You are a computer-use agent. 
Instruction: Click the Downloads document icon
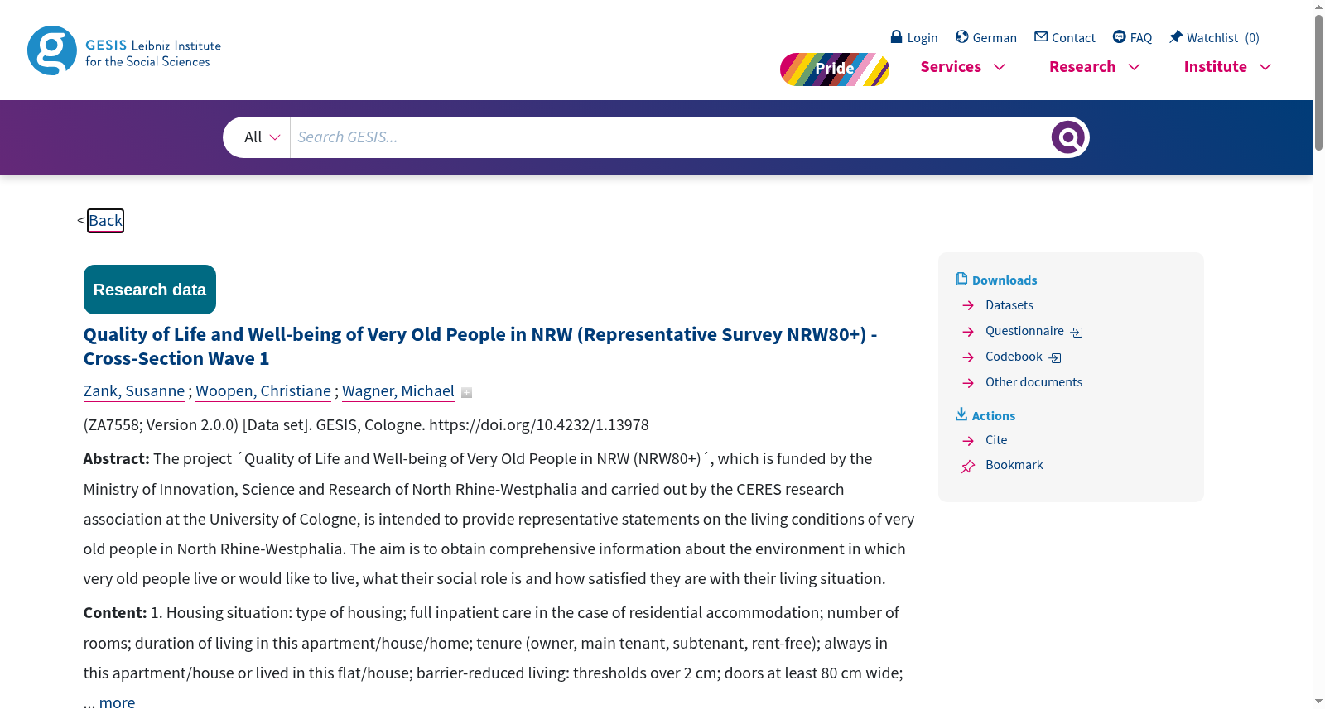tap(961, 279)
